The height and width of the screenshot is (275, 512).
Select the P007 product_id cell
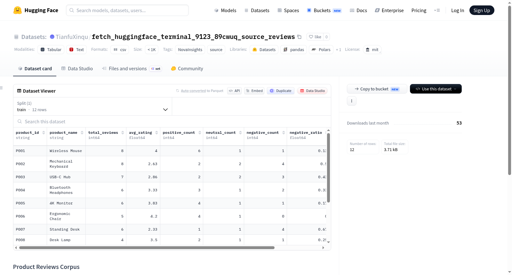[x=30, y=229]
